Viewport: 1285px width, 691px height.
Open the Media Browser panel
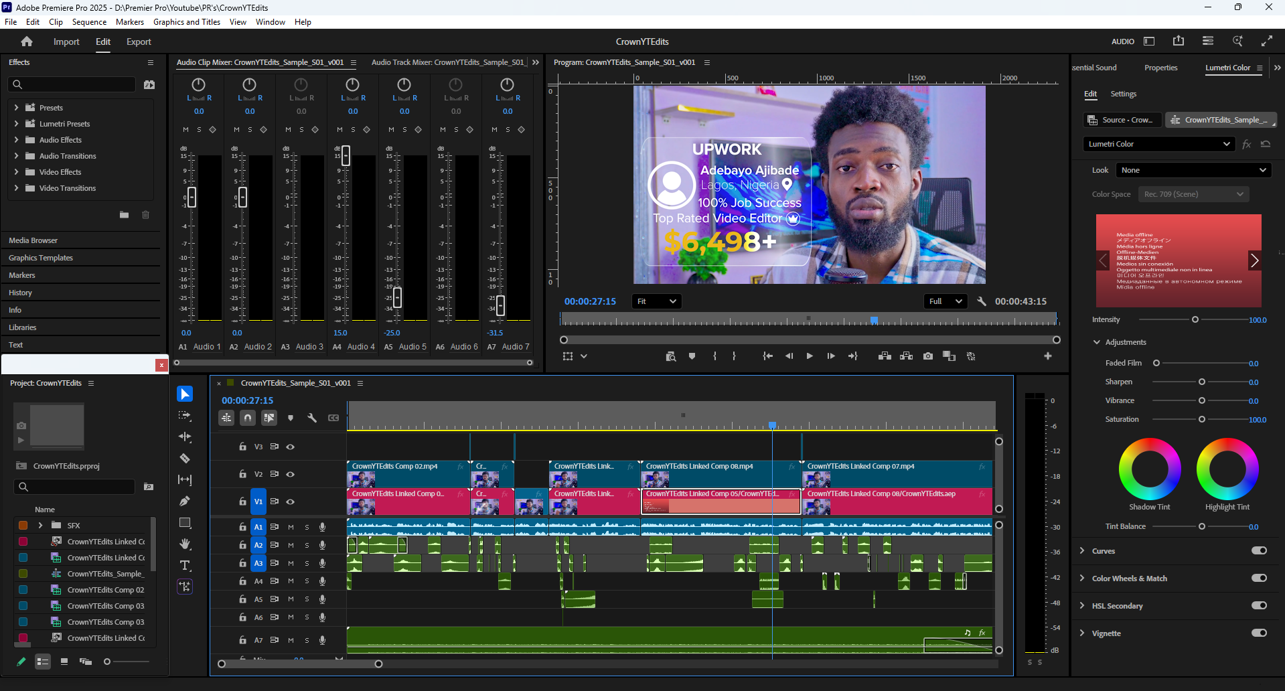tap(33, 240)
